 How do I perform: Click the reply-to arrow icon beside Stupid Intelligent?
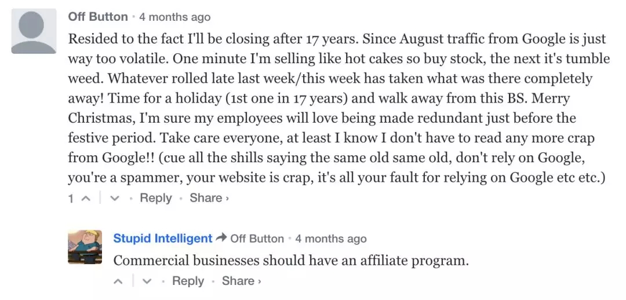[221, 238]
